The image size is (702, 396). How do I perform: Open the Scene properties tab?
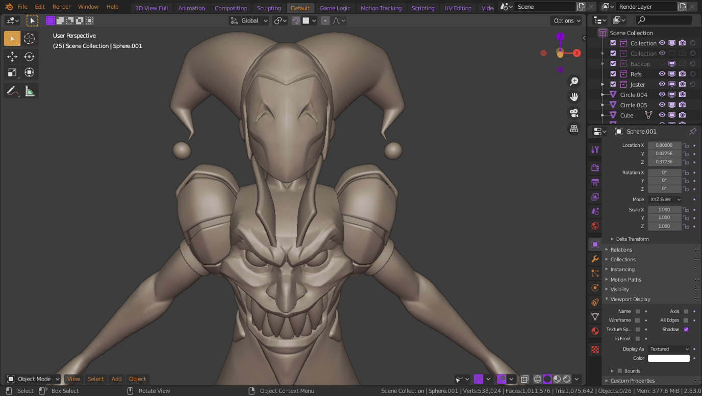595,211
